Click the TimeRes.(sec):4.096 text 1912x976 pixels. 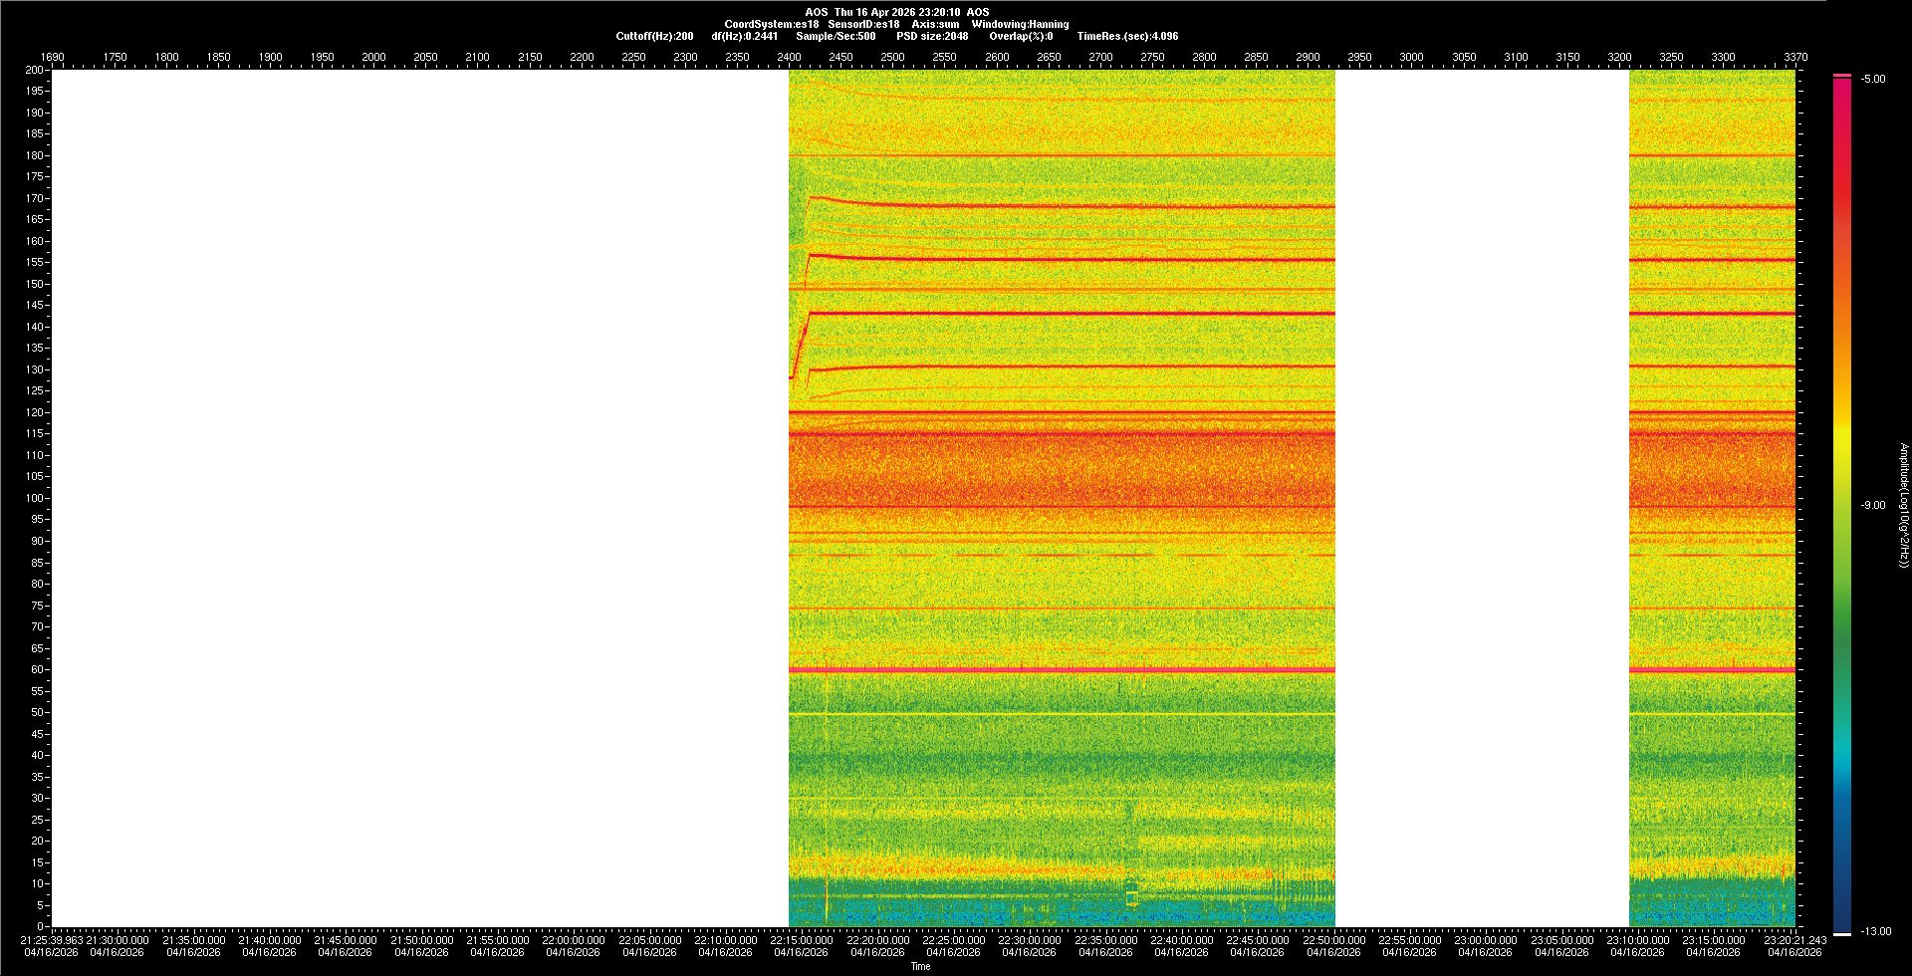coord(1127,36)
